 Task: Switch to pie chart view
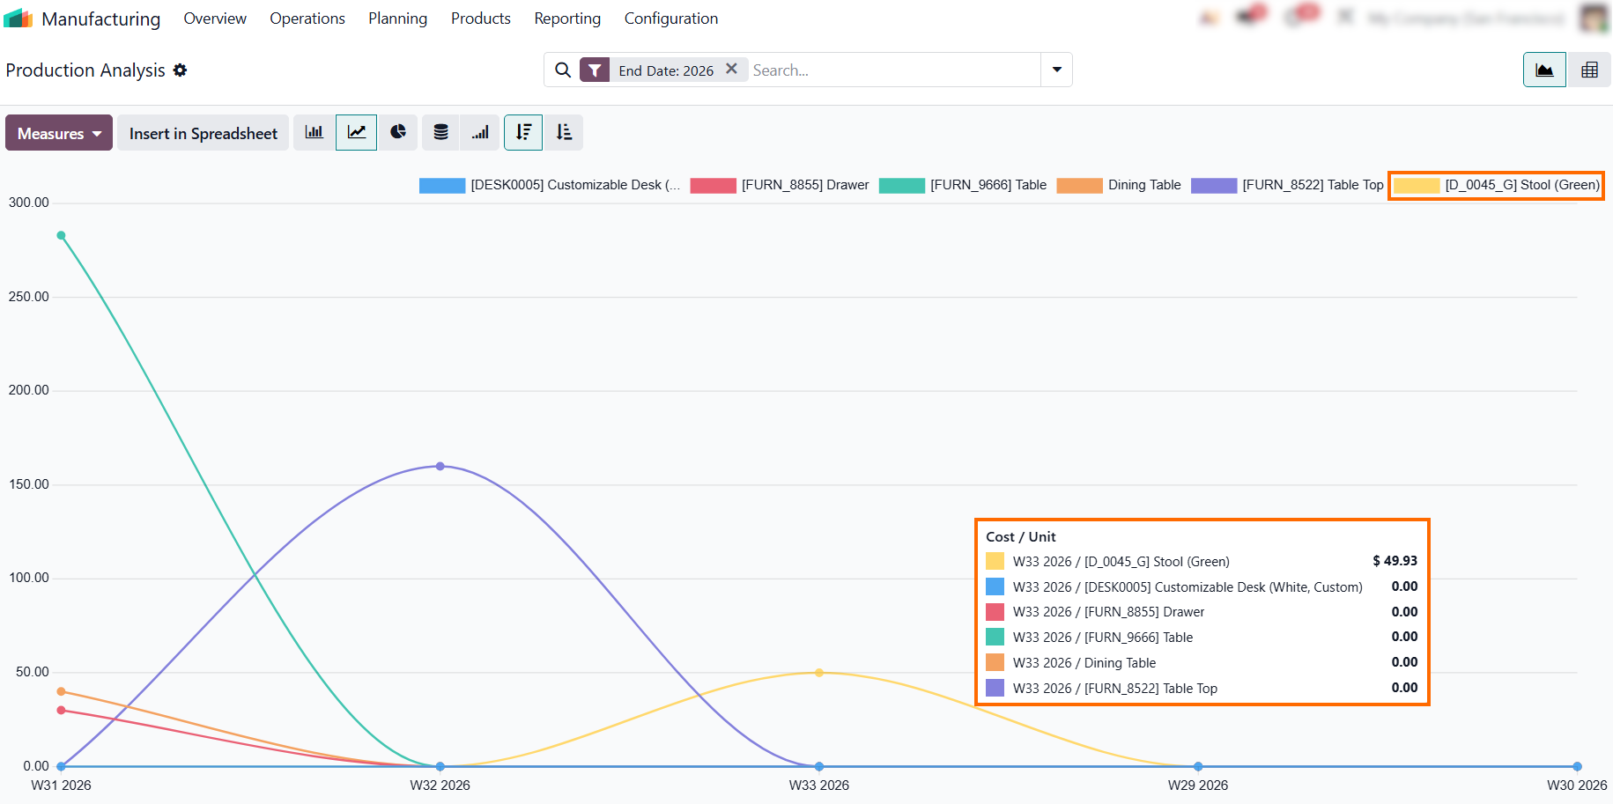click(x=398, y=133)
